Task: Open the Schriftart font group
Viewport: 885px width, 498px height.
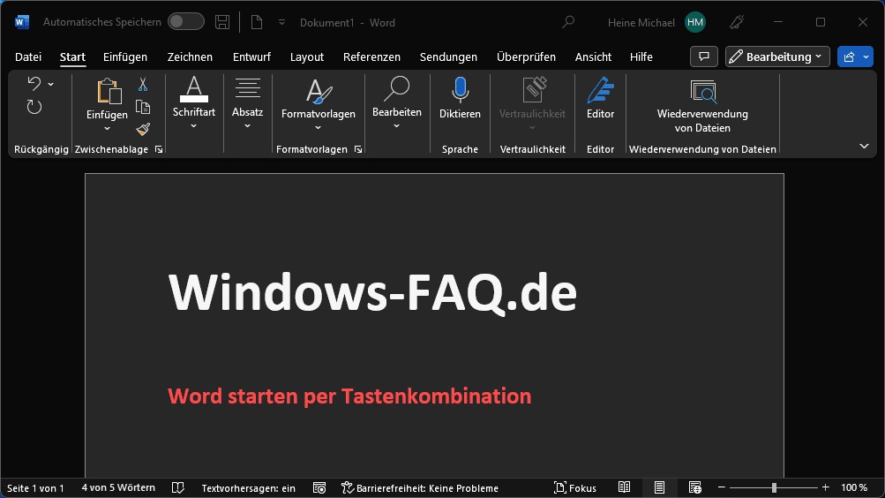Action: click(x=193, y=103)
